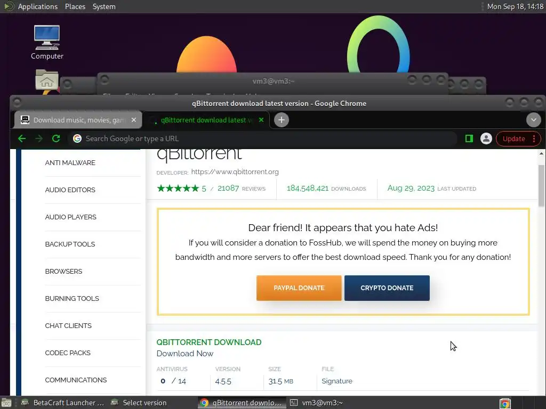
Task: Open the CODEC PACKS category
Action: [x=68, y=353]
